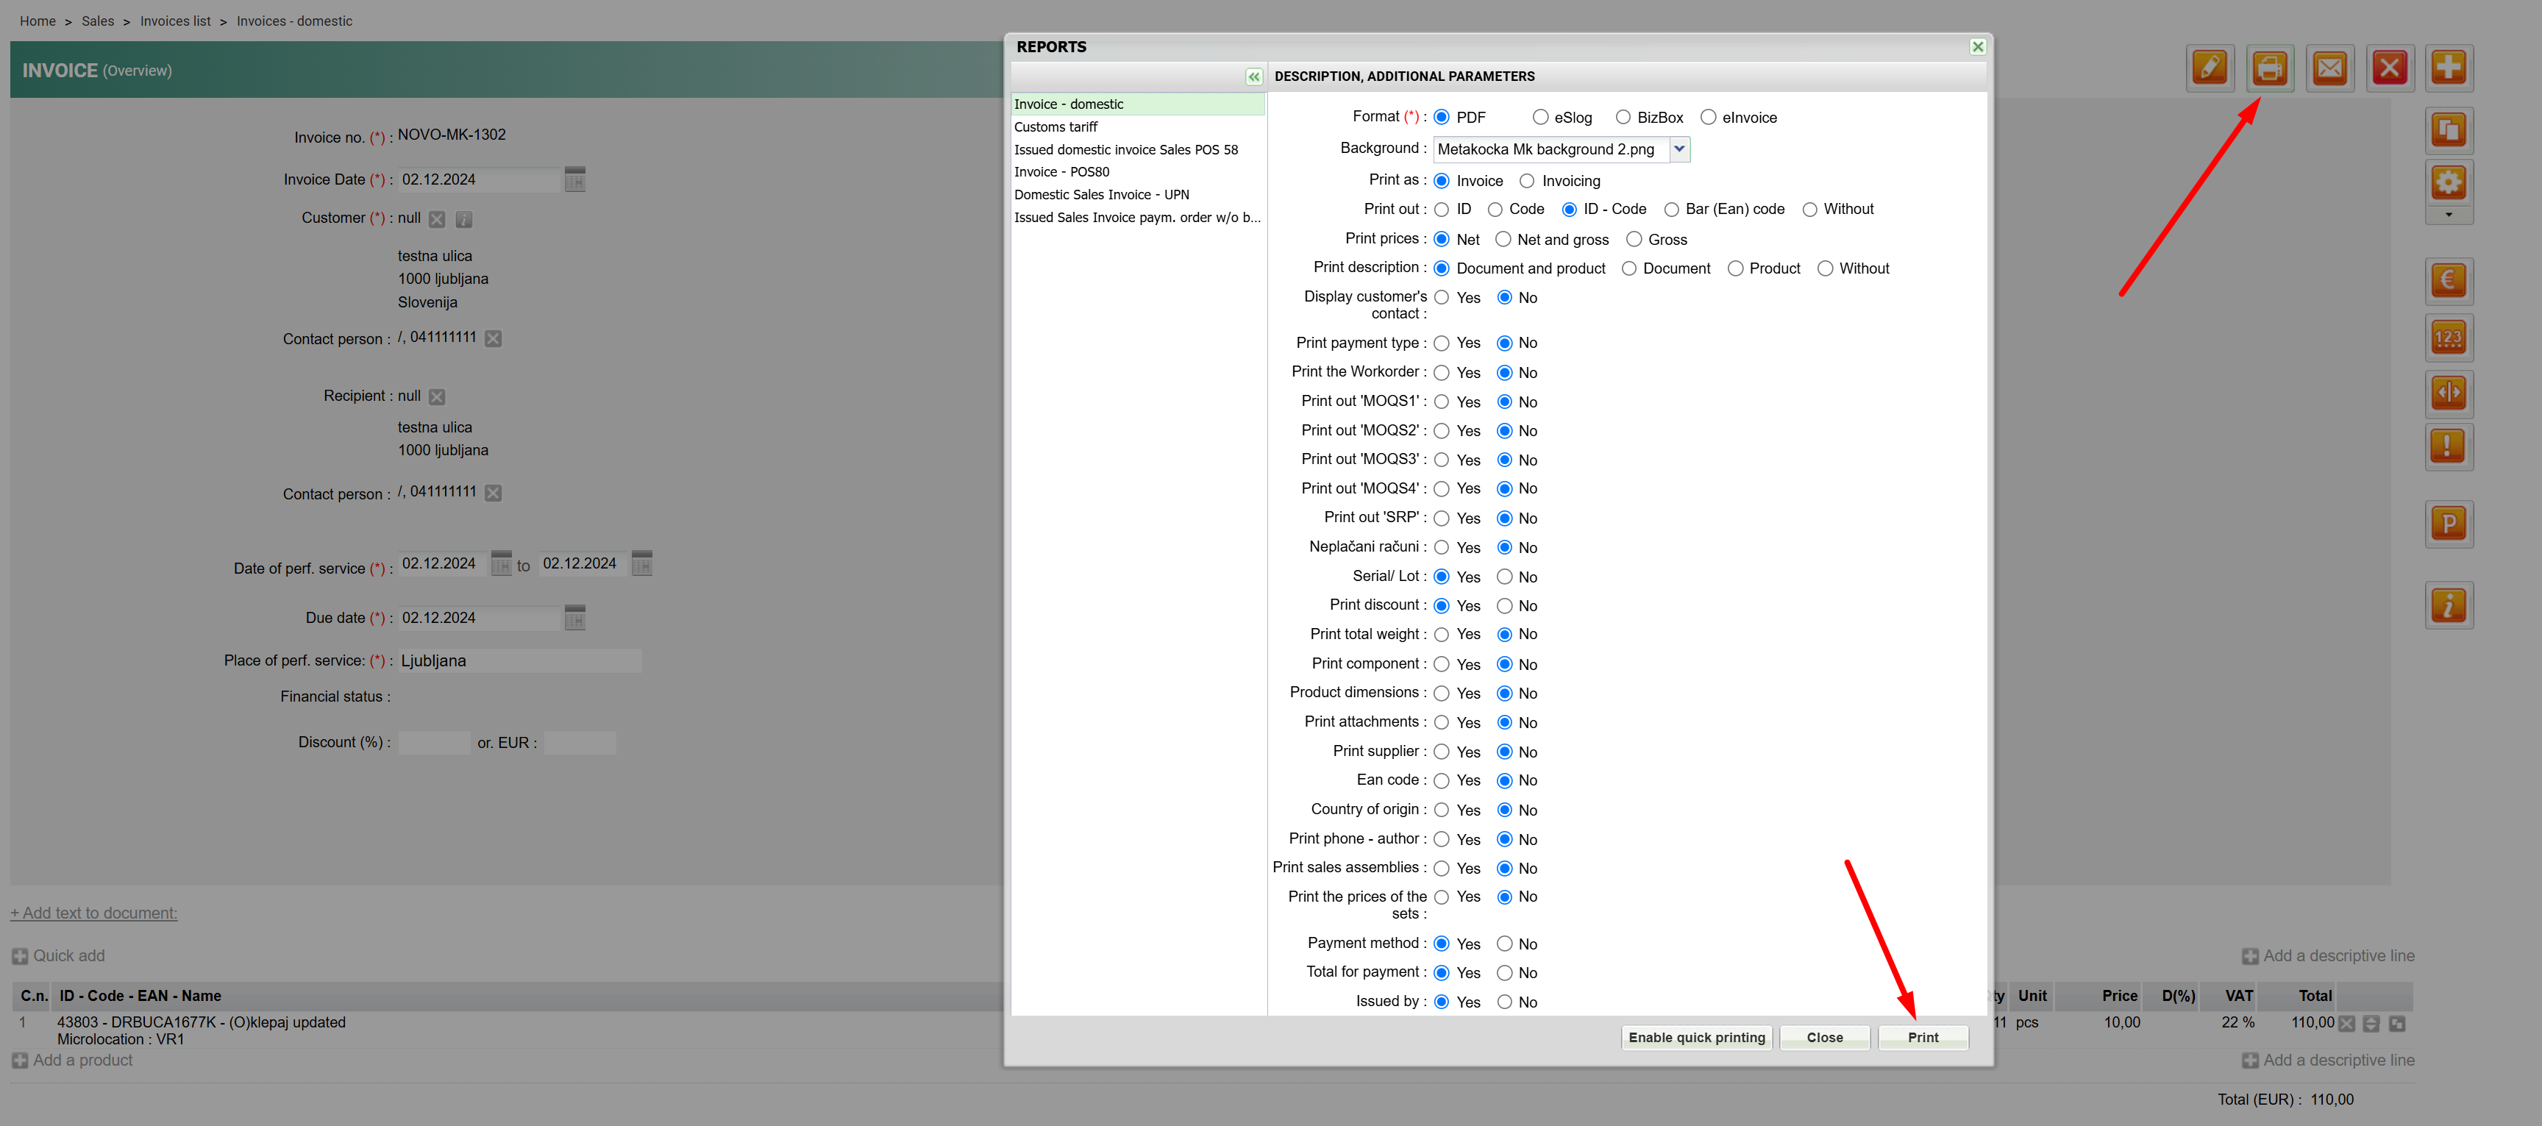Select Domestic Sales Invoice - UPN report
Viewport: 2542px width, 1126px height.
coord(1101,194)
